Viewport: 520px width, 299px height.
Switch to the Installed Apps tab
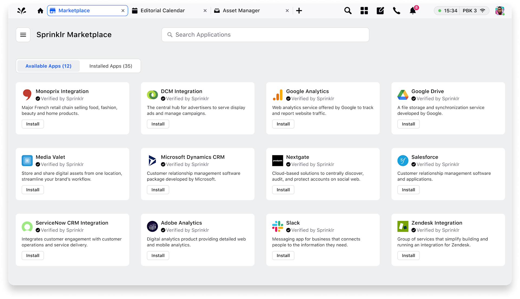pos(110,66)
